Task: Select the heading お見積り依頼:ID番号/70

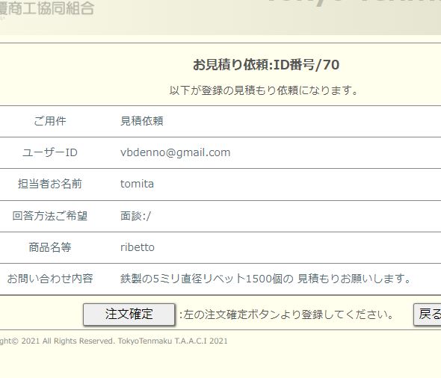Action: [x=266, y=65]
